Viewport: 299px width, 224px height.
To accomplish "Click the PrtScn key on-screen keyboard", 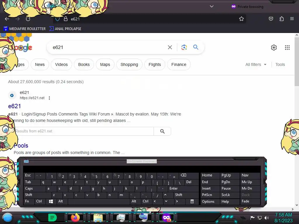I will pyautogui.click(x=210, y=195).
